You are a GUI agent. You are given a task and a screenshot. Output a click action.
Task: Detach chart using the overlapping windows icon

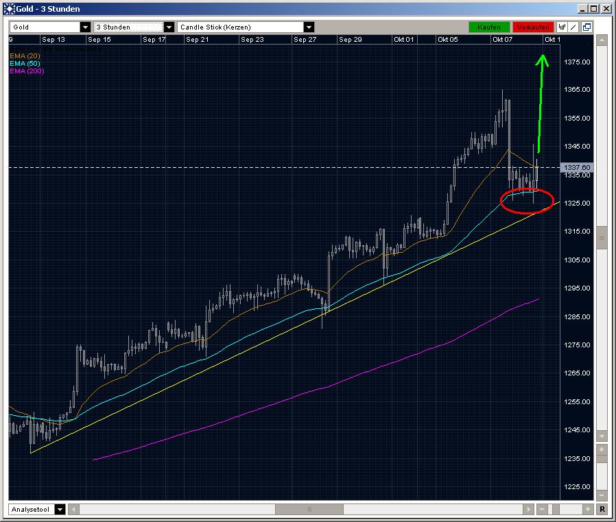[587, 27]
